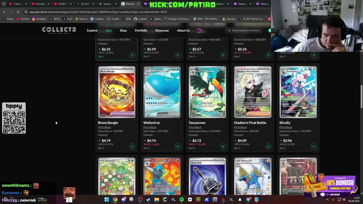Open the volume control in the system tray
Image resolution: width=363 pixels, height=204 pixels.
[x=344, y=199]
